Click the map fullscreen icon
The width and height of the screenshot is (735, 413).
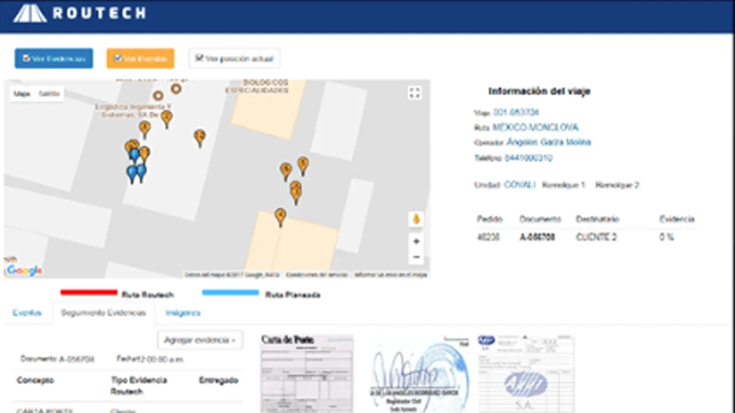[x=415, y=92]
